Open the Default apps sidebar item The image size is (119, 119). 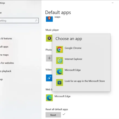click(x=4, y=47)
